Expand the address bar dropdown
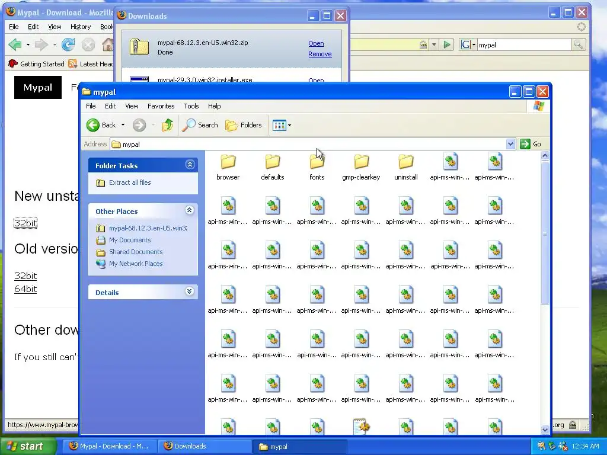Image resolution: width=607 pixels, height=455 pixels. 510,144
